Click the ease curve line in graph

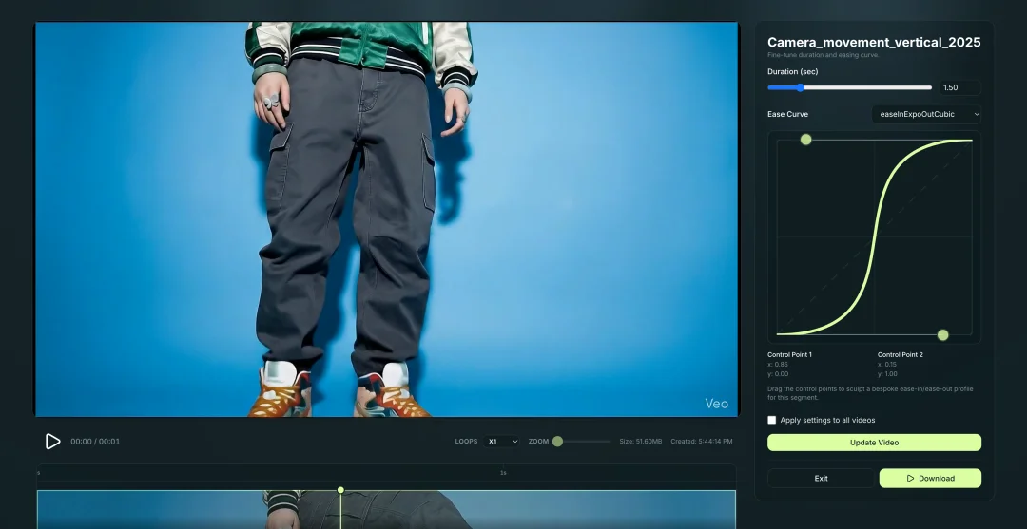874,238
